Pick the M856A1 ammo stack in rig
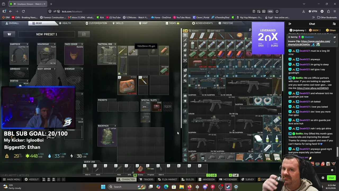This screenshot has height=191, width=339. (122, 51)
